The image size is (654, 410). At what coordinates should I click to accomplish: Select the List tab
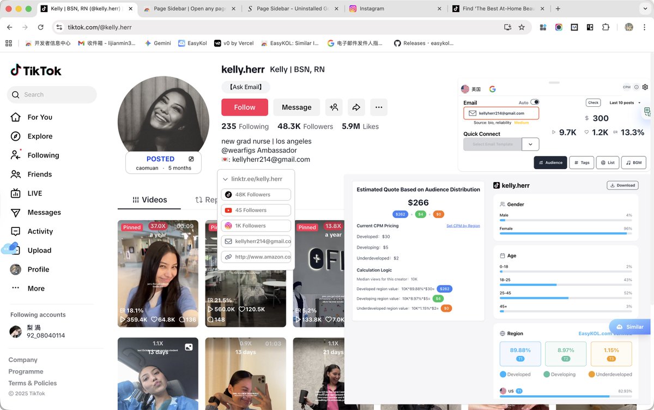608,162
